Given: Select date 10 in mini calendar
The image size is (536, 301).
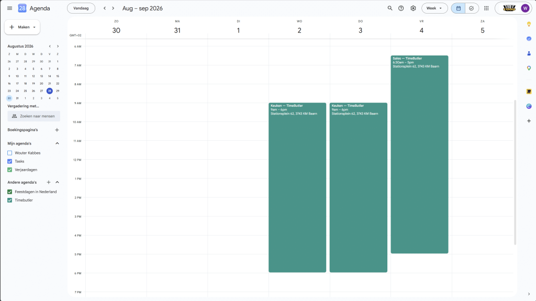Looking at the screenshot, I should (17, 76).
